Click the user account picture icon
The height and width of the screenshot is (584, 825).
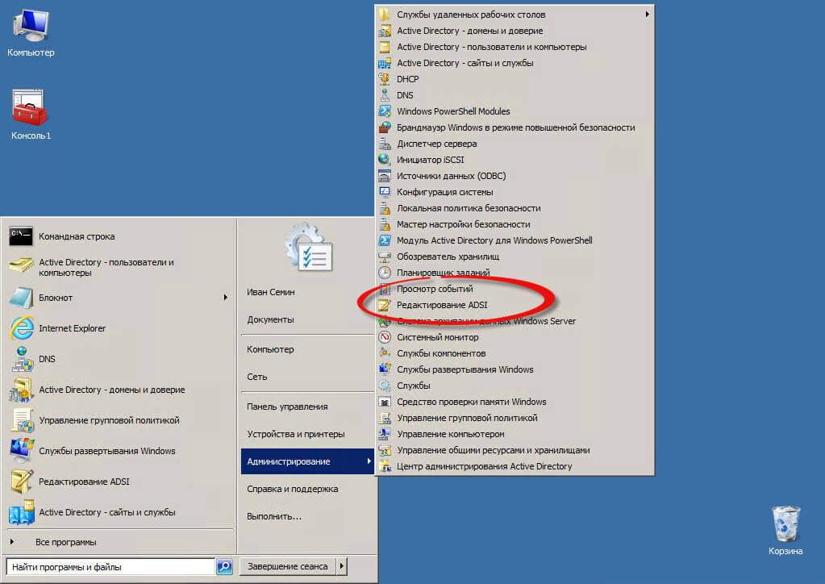[x=308, y=248]
